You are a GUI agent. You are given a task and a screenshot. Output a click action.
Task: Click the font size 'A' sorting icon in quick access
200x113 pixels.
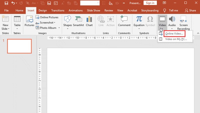(111, 3)
